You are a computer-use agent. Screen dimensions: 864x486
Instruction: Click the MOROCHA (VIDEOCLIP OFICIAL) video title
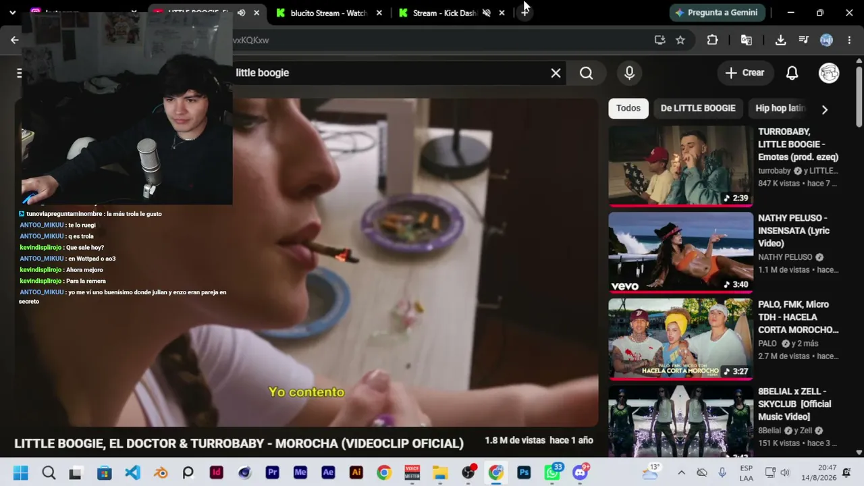tap(239, 443)
